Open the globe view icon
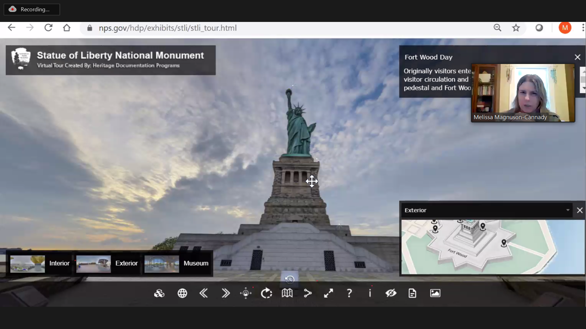 point(182,293)
